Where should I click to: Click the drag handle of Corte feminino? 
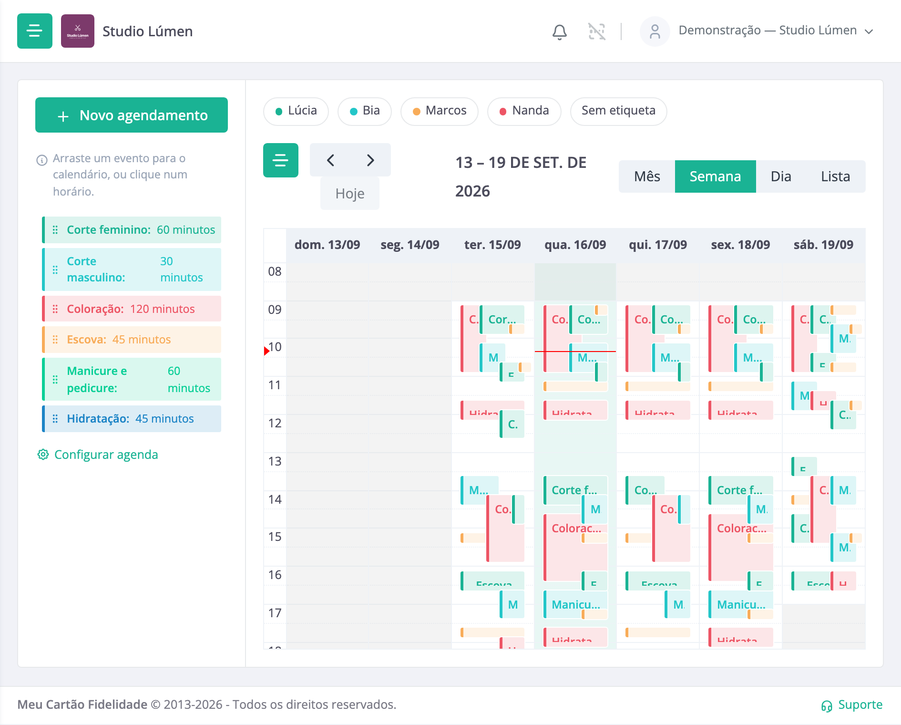[x=55, y=230]
